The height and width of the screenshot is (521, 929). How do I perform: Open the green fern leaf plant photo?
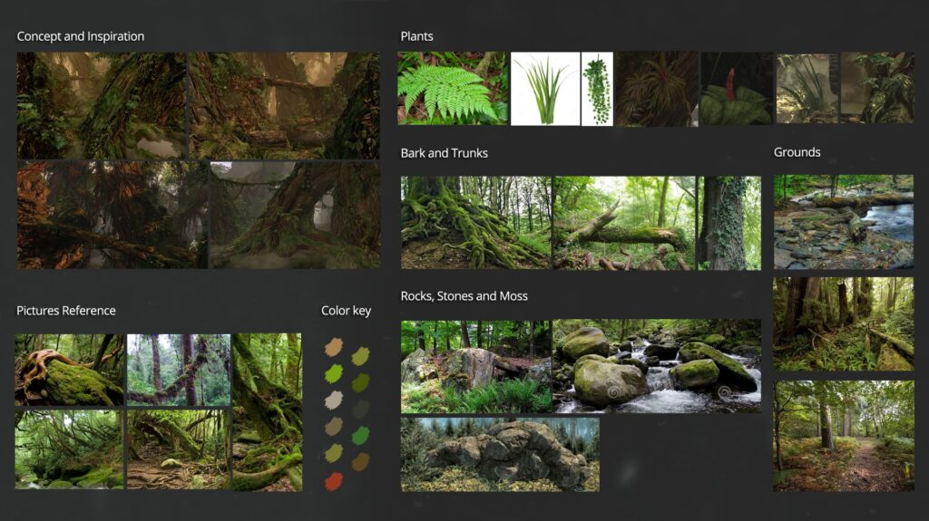(453, 88)
